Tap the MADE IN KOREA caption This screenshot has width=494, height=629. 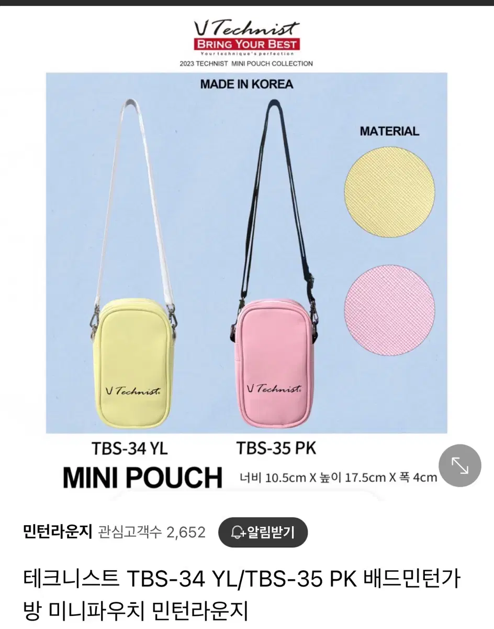tap(246, 84)
